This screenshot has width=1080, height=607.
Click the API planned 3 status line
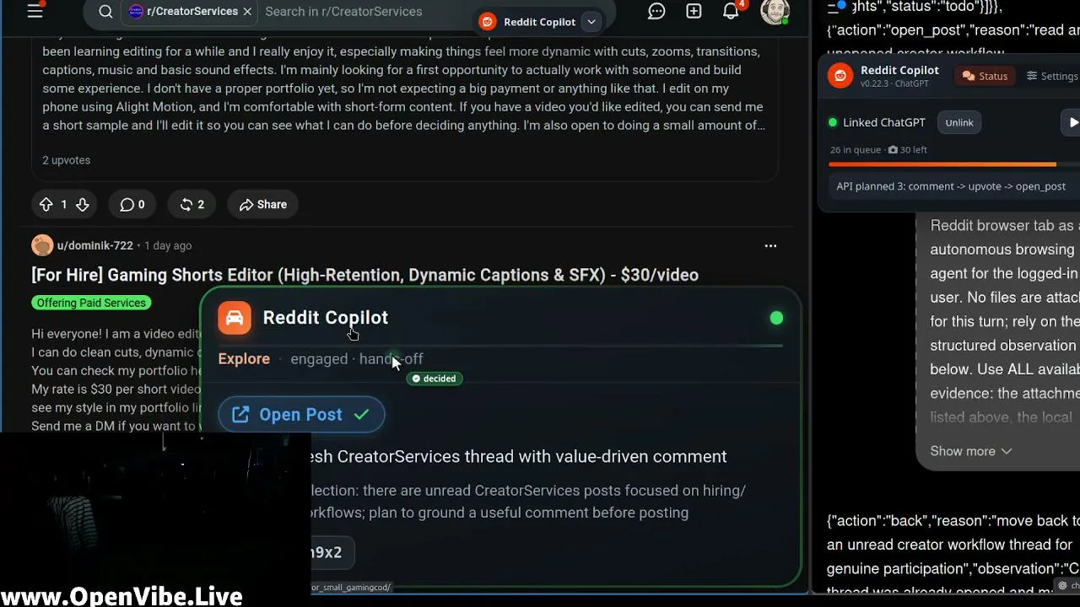tap(951, 186)
